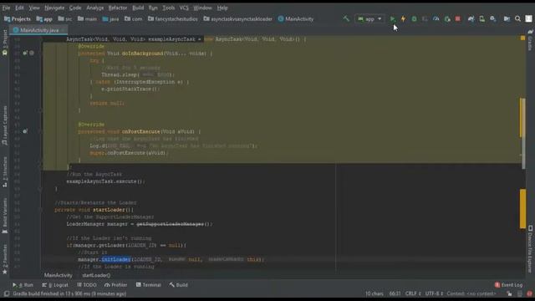Click the fancystachestudios breadcrumb folder
535x301 pixels.
[x=173, y=19]
